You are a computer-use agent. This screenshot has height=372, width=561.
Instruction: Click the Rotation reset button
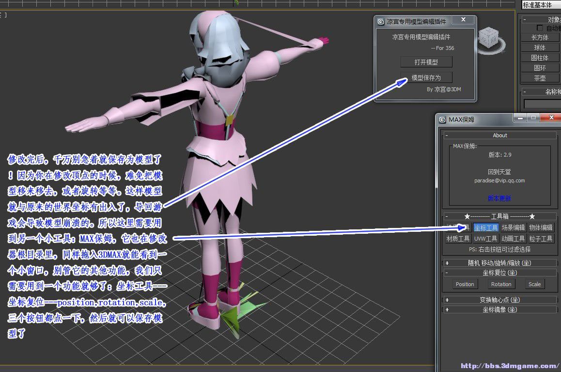(x=501, y=284)
